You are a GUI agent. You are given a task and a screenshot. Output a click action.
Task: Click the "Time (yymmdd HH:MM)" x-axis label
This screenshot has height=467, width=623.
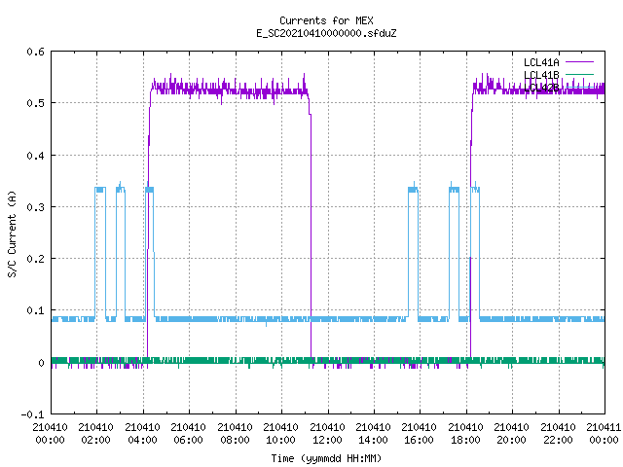(x=326, y=458)
